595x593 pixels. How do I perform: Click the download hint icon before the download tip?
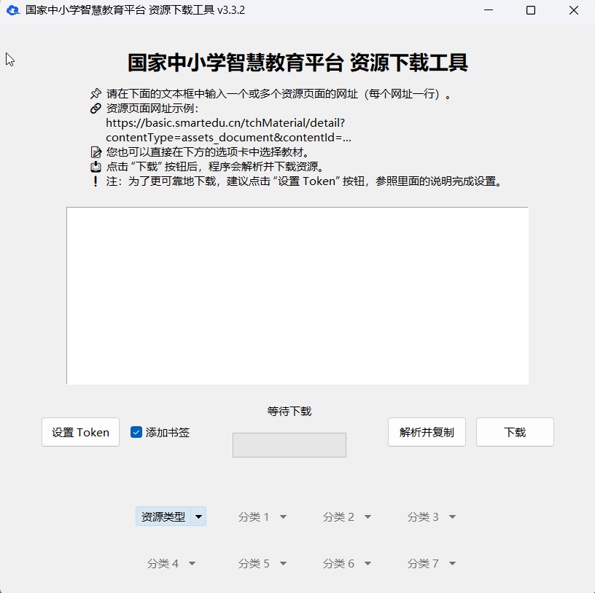point(96,167)
